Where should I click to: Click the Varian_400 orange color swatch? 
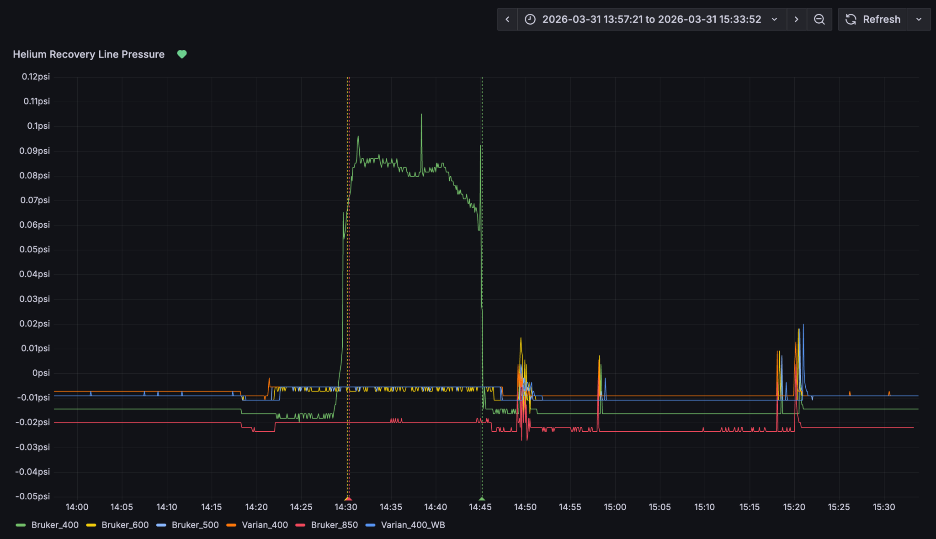click(231, 525)
